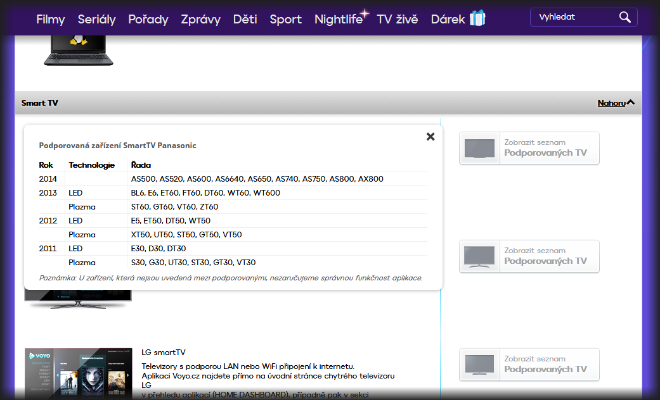Follow the Nahoru link to page top

[611, 103]
